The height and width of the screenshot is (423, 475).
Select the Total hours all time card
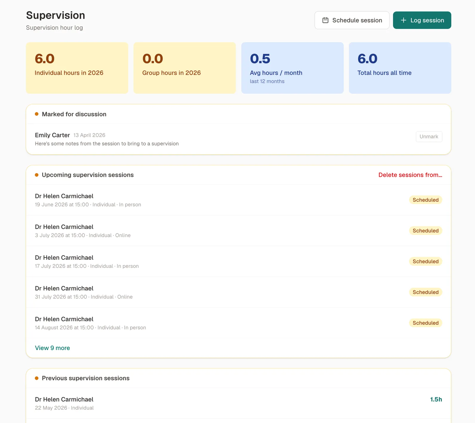point(400,68)
